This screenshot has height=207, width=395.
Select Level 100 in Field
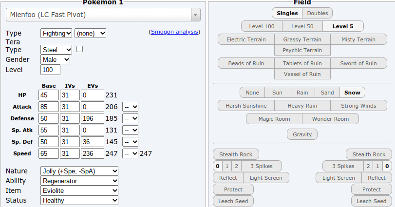tap(262, 26)
